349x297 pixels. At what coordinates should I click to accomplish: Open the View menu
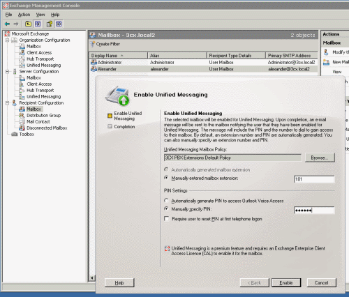40,15
